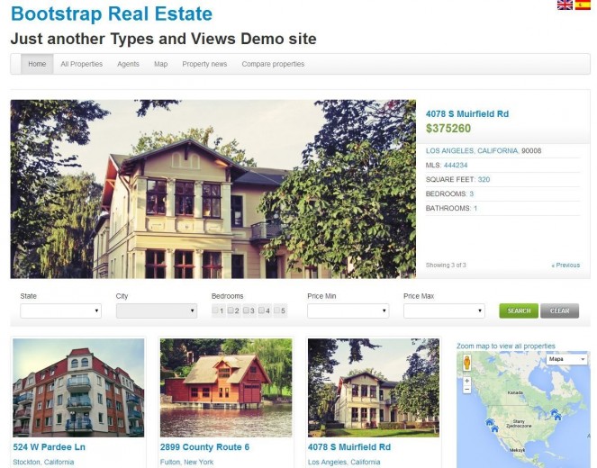Open the Agents menu item
The width and height of the screenshot is (597, 468).
pyautogui.click(x=128, y=64)
